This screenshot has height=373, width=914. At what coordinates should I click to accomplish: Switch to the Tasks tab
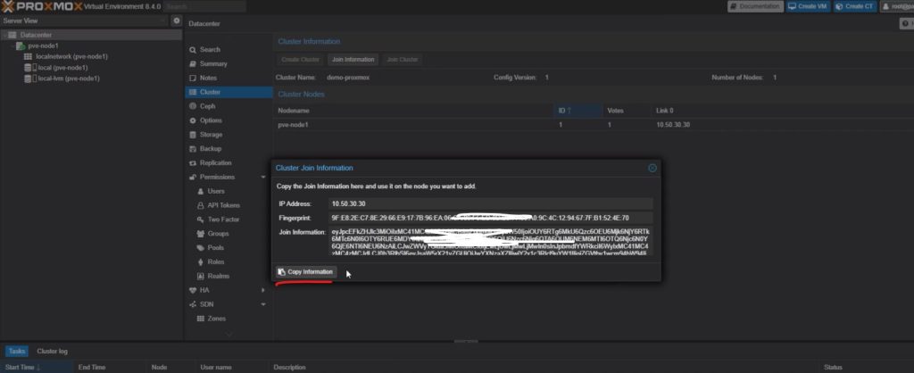point(17,352)
